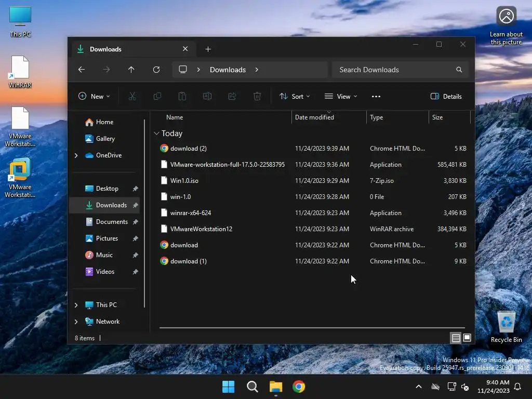532x399 pixels.
Task: Select file VMware-workstation-full-17.5.0-22583795
Action: [x=313, y=165]
